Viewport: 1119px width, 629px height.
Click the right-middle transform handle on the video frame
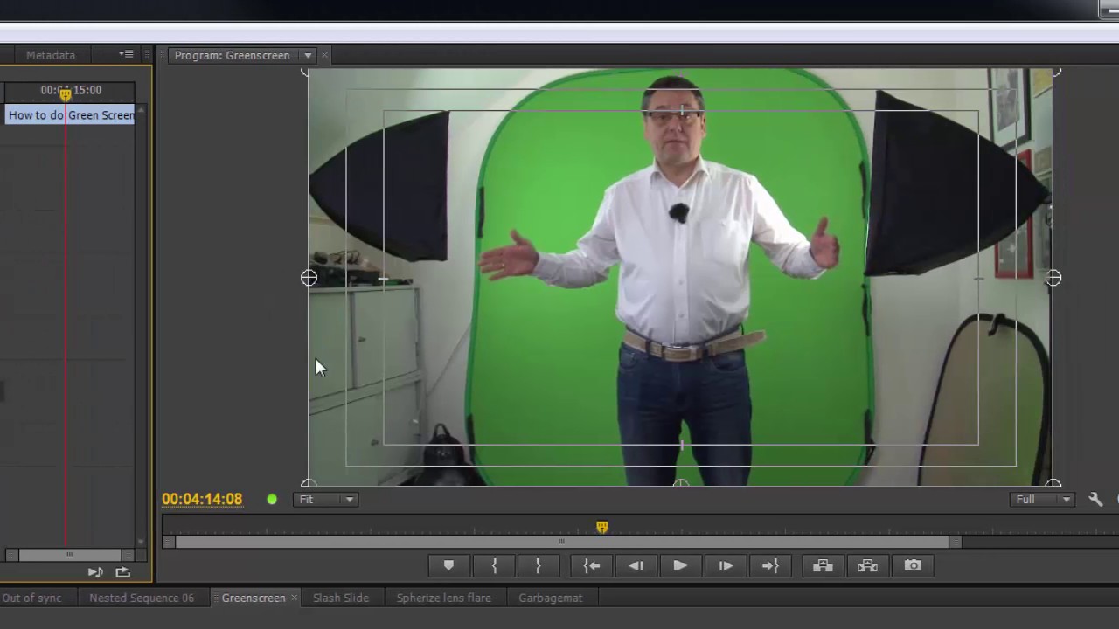[x=1053, y=278]
